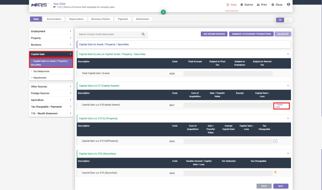The image size is (322, 190).
Task: Collapse Capital Gain u/s 37 (Capital Assets) section
Action: coord(288,86)
